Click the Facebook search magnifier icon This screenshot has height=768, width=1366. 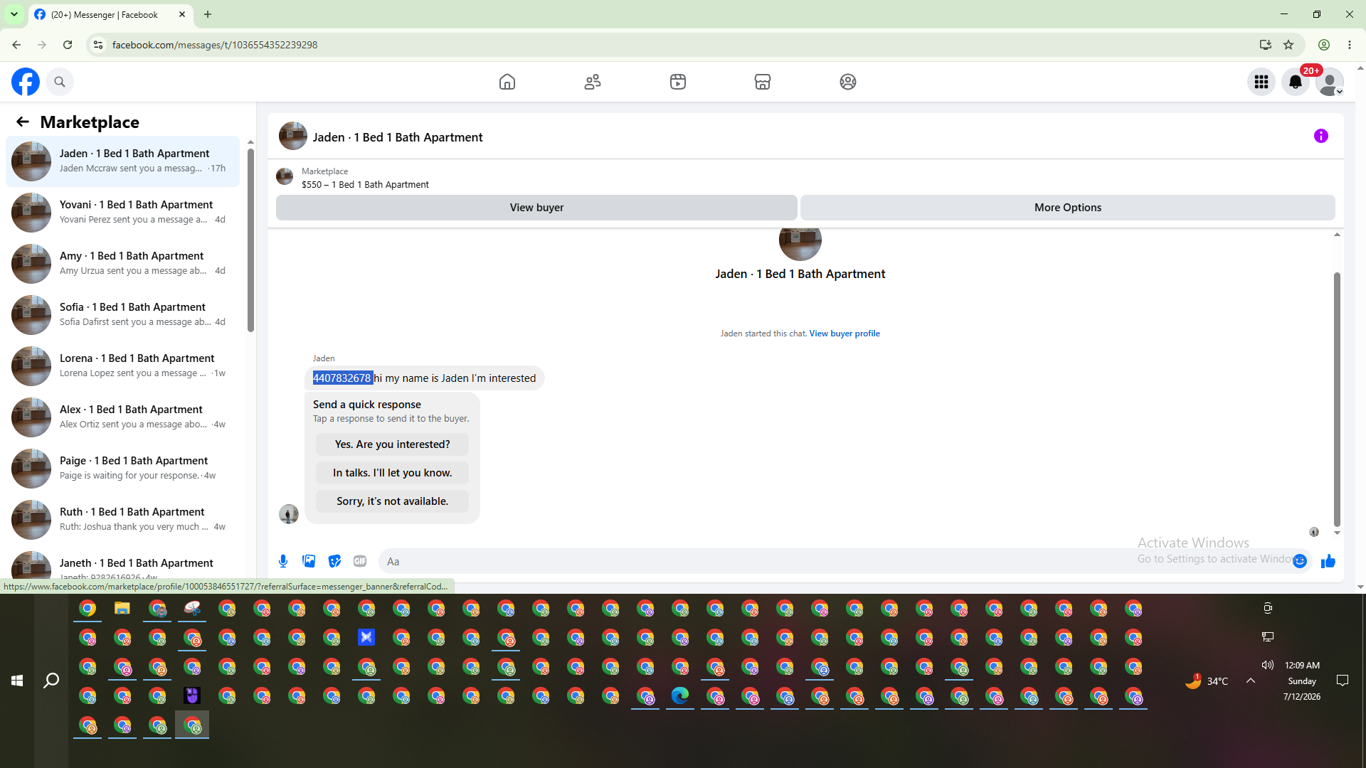(x=60, y=82)
